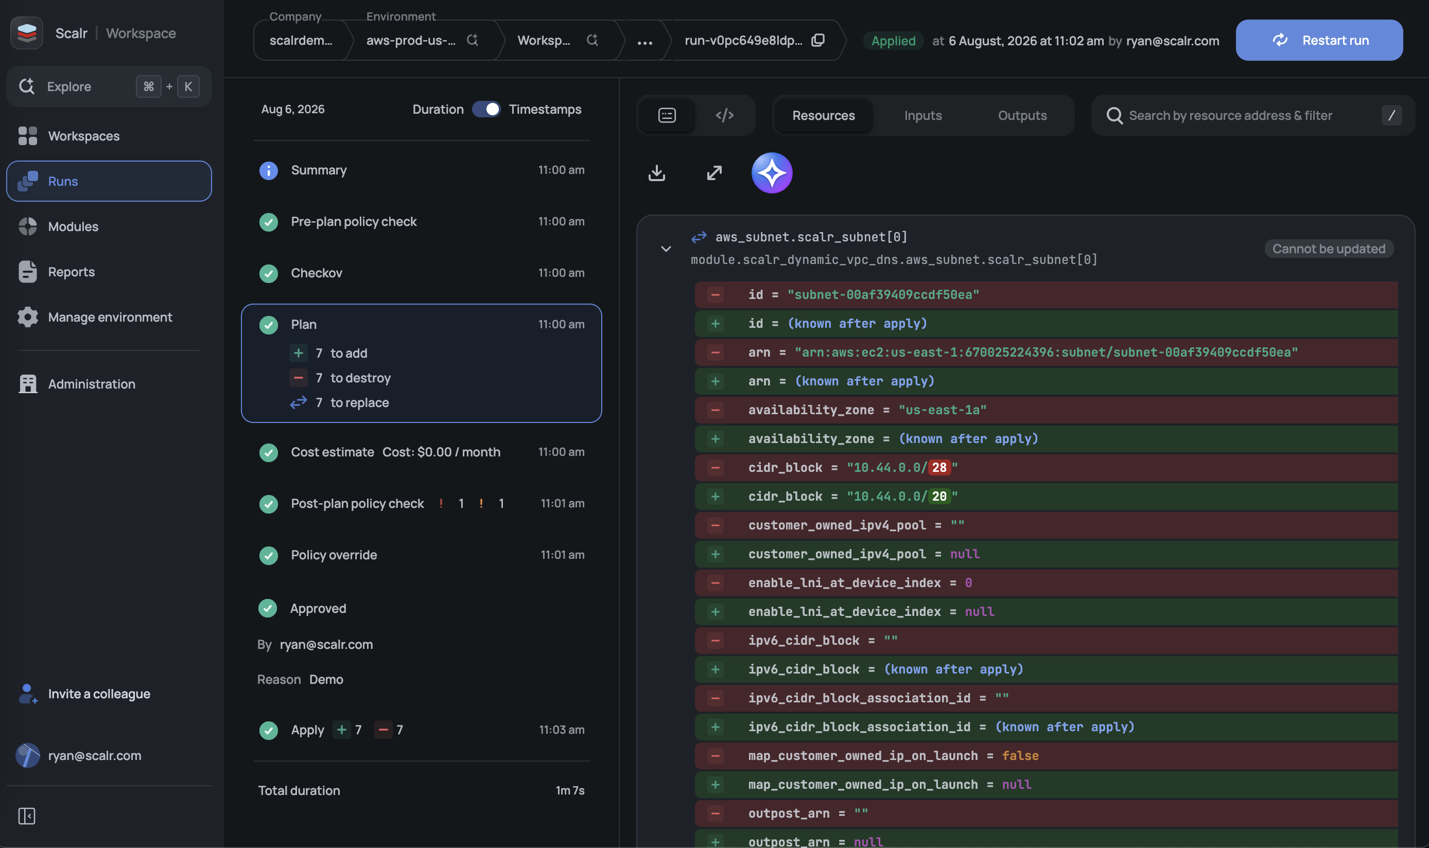
Task: Click the Invite a colleague icon
Action: click(27, 694)
